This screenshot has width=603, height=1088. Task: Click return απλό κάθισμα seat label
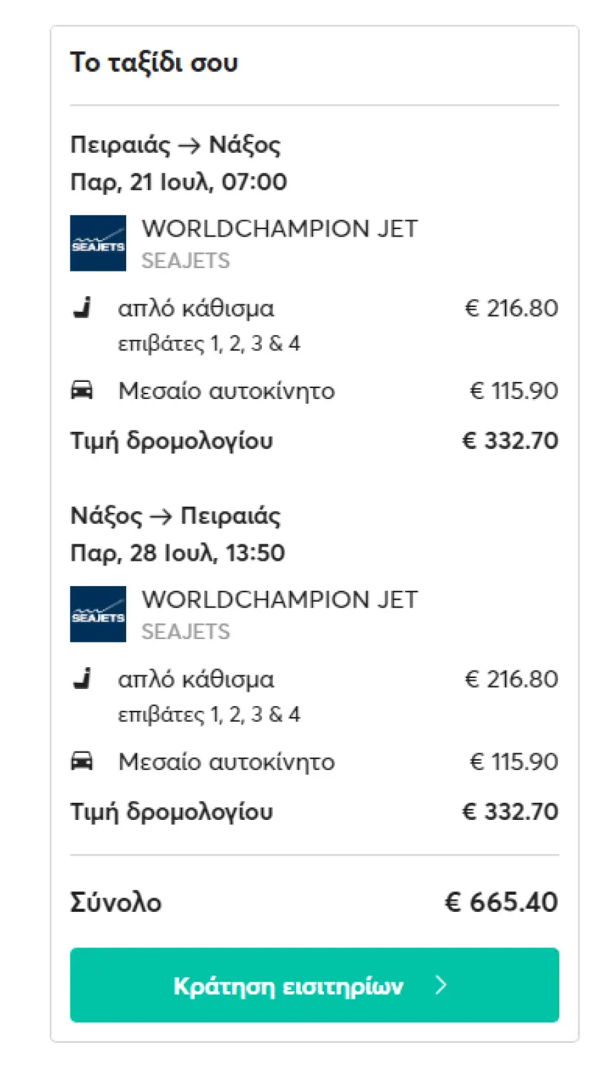click(x=196, y=679)
